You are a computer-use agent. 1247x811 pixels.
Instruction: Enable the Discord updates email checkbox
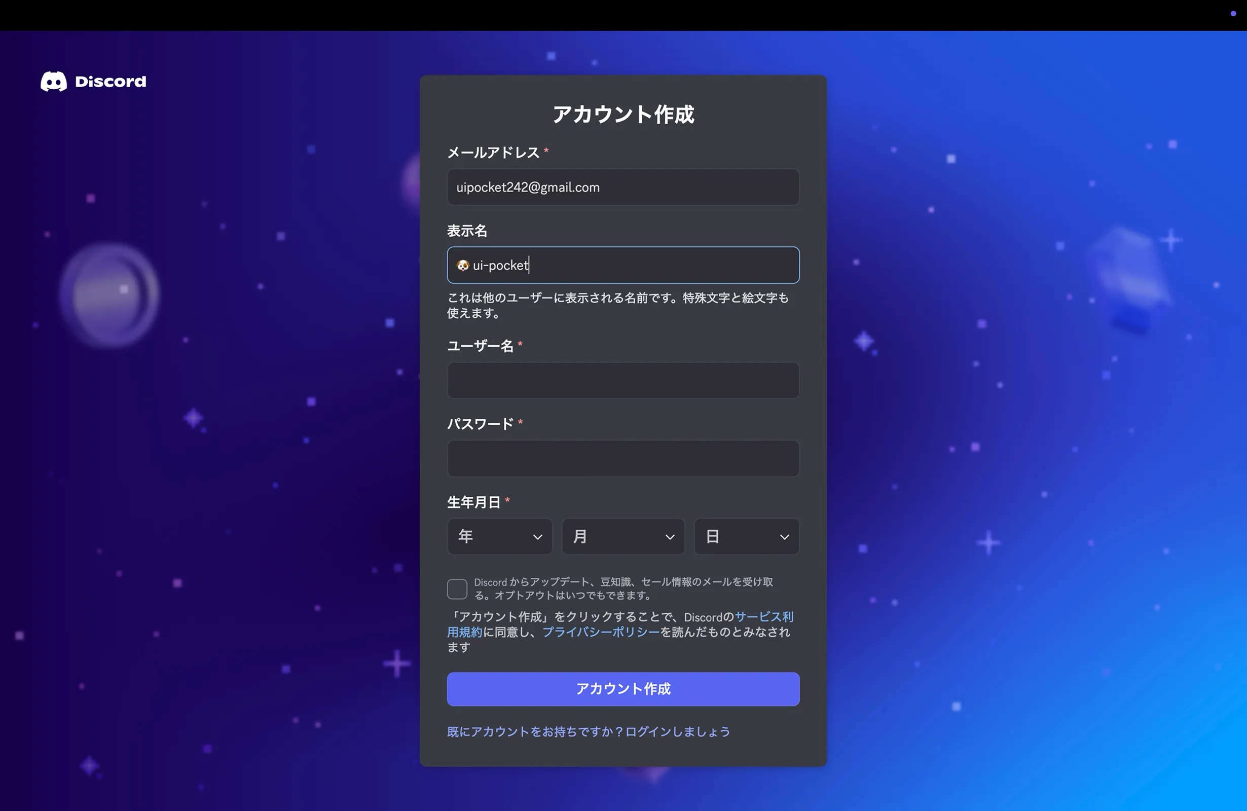(x=457, y=588)
